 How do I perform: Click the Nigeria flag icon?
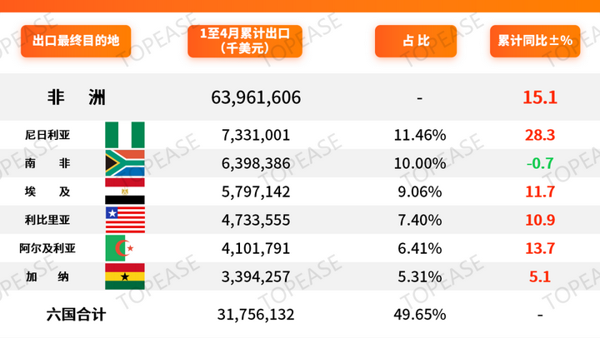[125, 135]
